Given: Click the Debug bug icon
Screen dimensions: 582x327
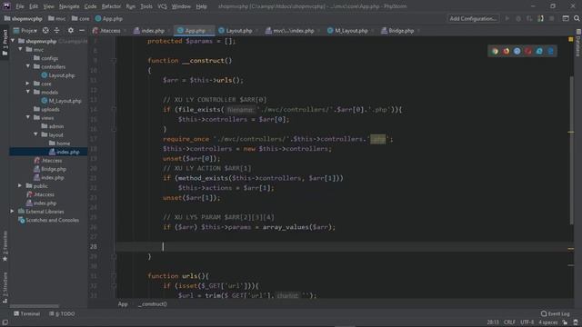Looking at the screenshot, I should [x=518, y=18].
